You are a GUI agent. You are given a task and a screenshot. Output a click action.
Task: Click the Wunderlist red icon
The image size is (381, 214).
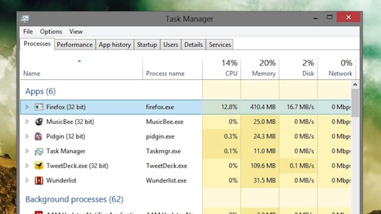39,180
